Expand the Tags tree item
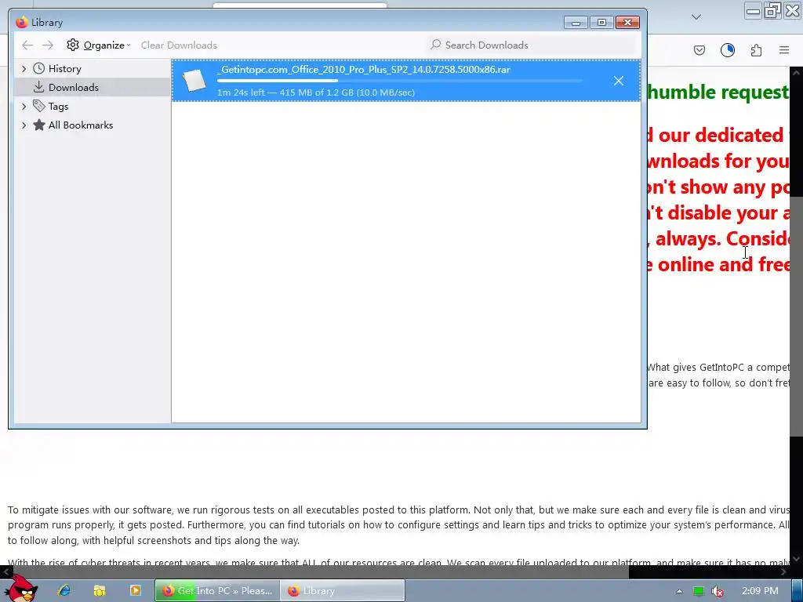The image size is (803, 602). point(24,107)
